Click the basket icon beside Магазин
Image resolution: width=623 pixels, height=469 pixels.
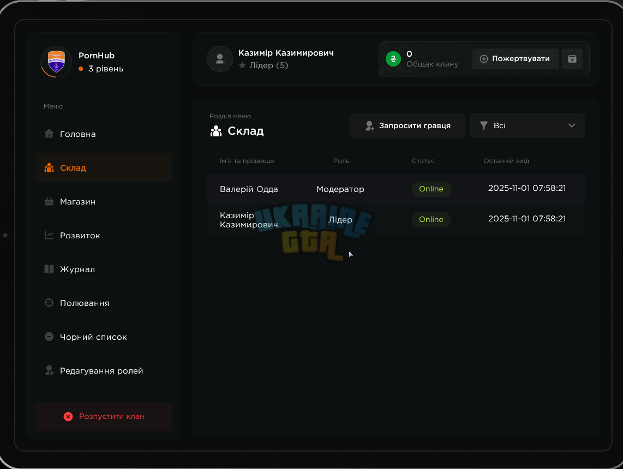(x=49, y=201)
